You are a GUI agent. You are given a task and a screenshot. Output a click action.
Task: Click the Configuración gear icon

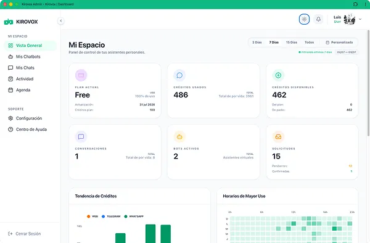pyautogui.click(x=10, y=118)
